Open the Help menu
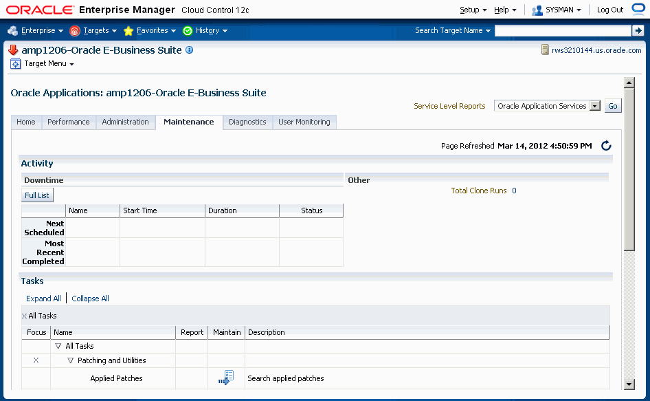650x401 pixels. (505, 10)
